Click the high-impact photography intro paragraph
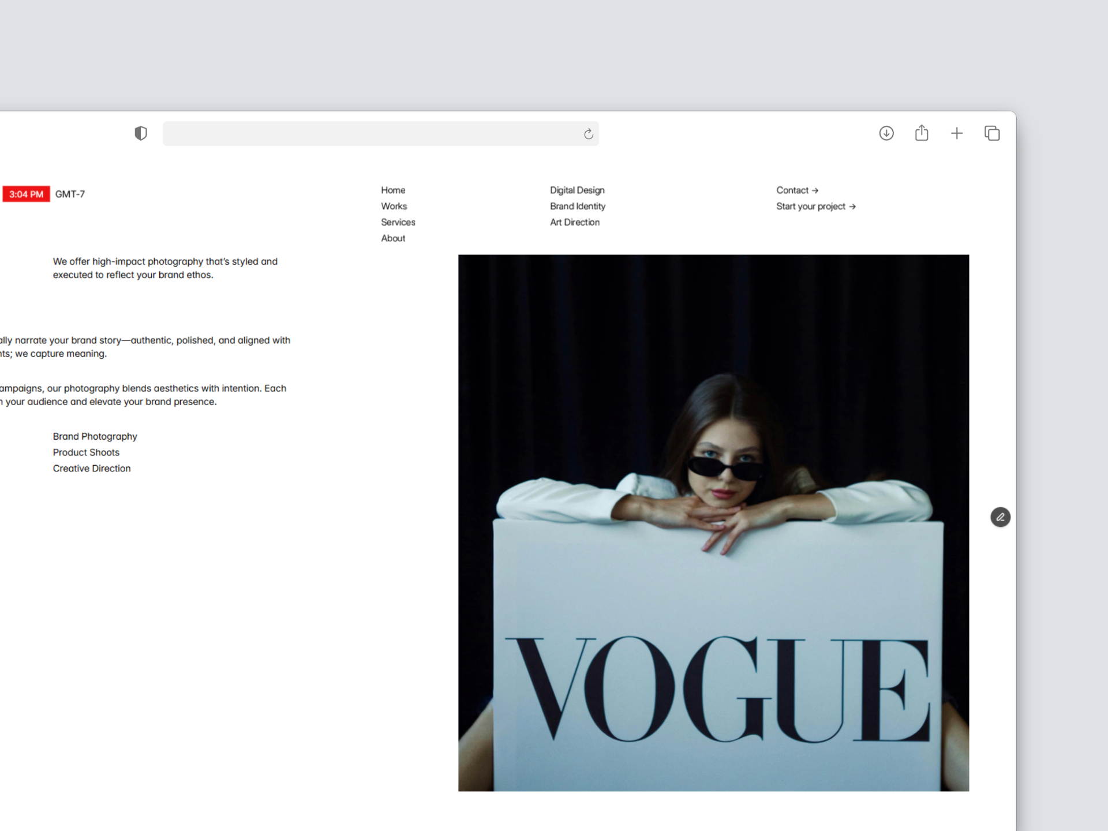 (x=165, y=268)
